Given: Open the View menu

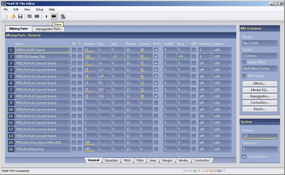Looking at the screenshot, I should point(27,10).
